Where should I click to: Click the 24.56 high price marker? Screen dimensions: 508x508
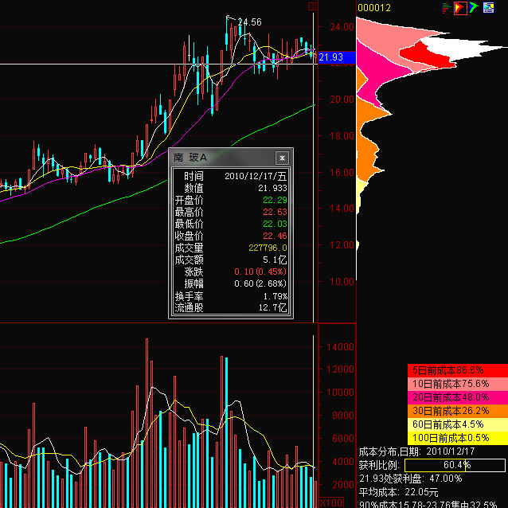pos(250,22)
